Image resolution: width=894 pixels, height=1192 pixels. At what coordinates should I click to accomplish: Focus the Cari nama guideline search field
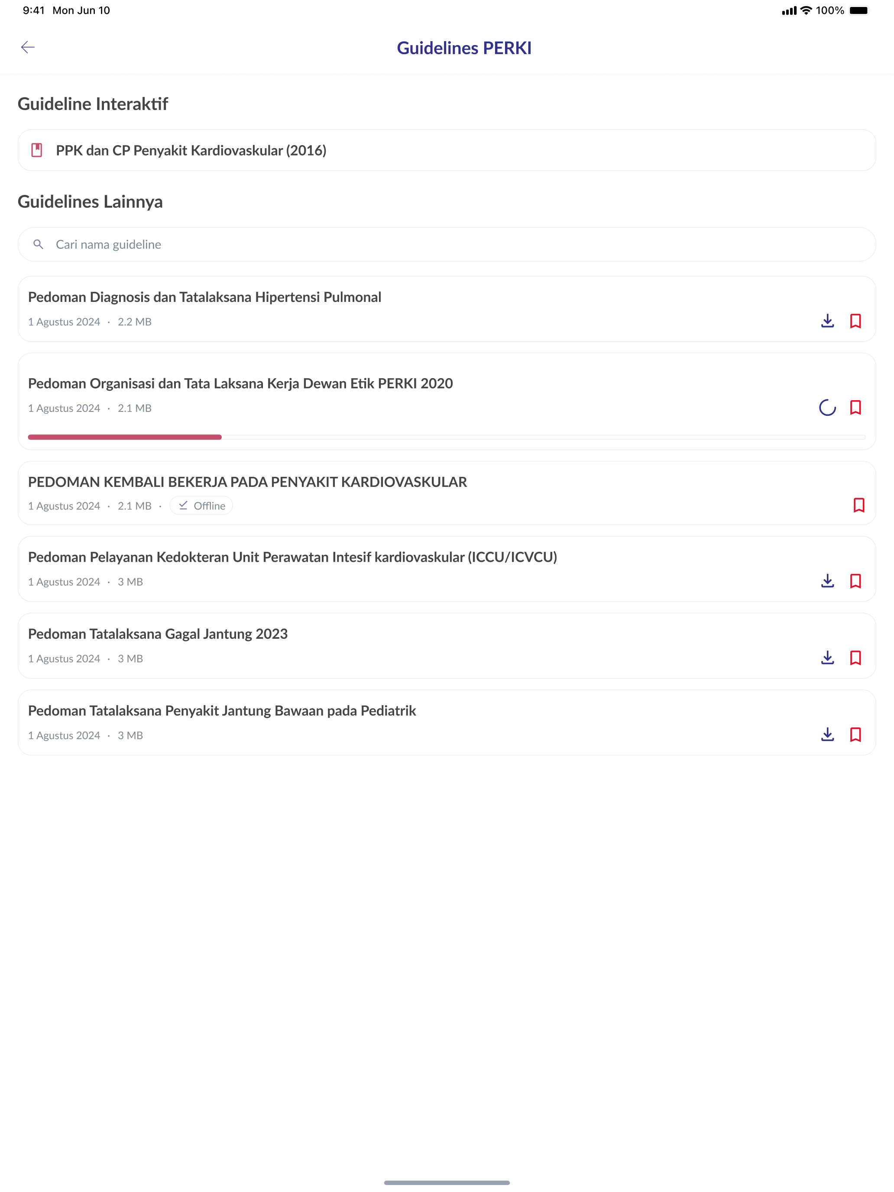coord(447,245)
